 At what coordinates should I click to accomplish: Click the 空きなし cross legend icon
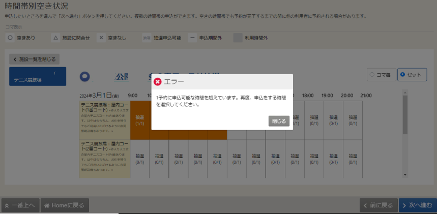tap(101, 38)
